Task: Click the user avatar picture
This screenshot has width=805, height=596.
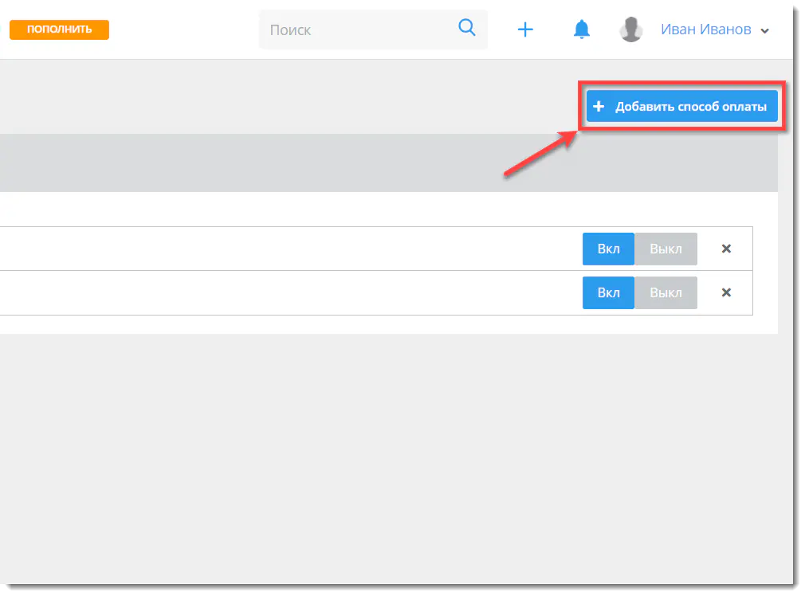Action: 631,30
